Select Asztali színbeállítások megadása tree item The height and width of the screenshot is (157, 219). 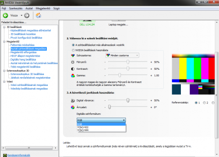click(x=28, y=48)
